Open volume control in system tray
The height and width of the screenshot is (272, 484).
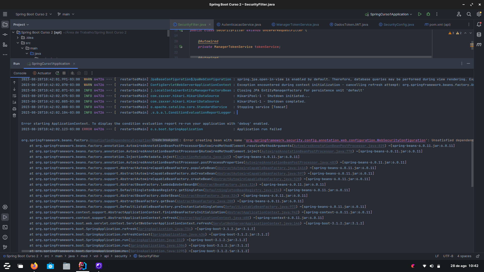(x=432, y=266)
